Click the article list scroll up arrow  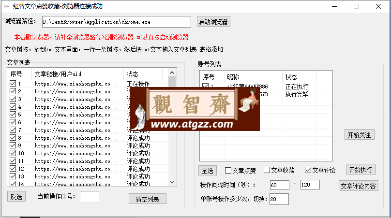tap(172, 73)
